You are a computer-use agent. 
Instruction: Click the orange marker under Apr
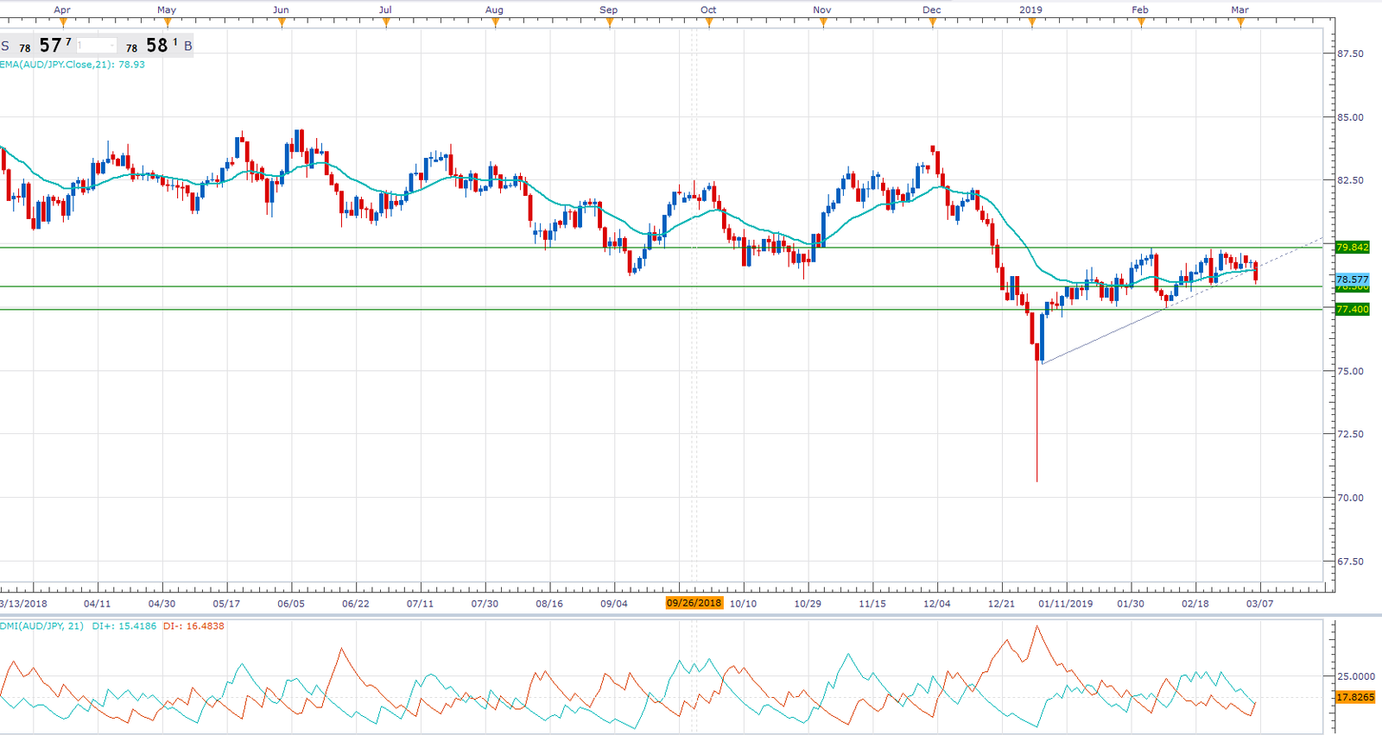coord(62,23)
